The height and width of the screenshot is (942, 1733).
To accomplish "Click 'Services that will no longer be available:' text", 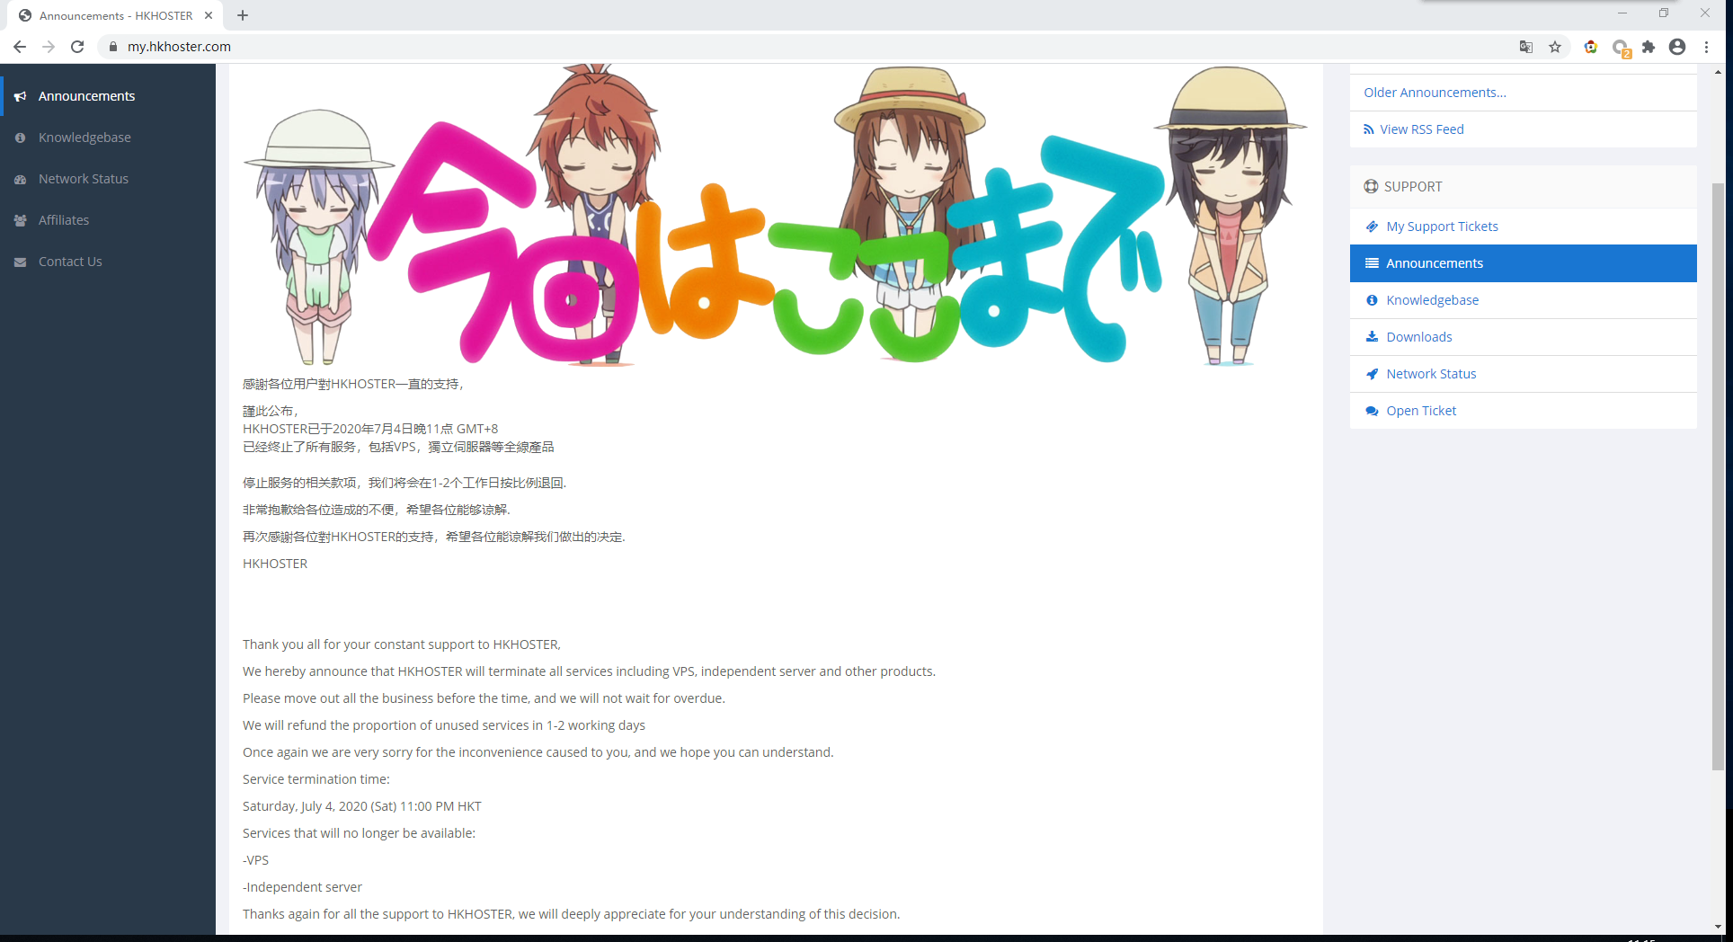I will point(360,833).
